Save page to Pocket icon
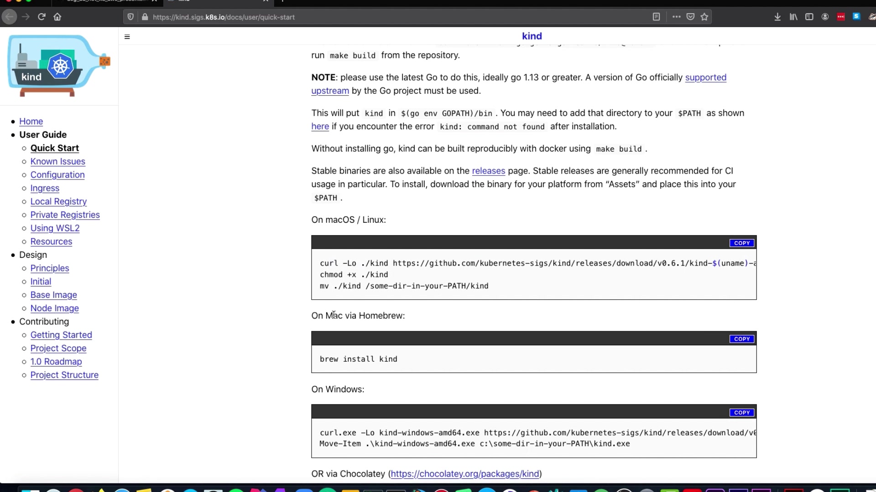The width and height of the screenshot is (876, 492). [690, 17]
